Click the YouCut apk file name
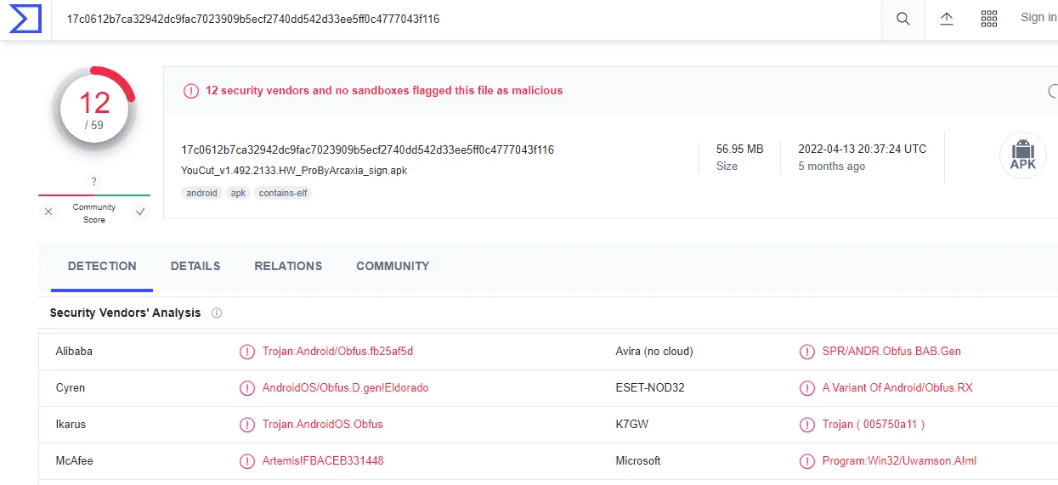 (294, 171)
